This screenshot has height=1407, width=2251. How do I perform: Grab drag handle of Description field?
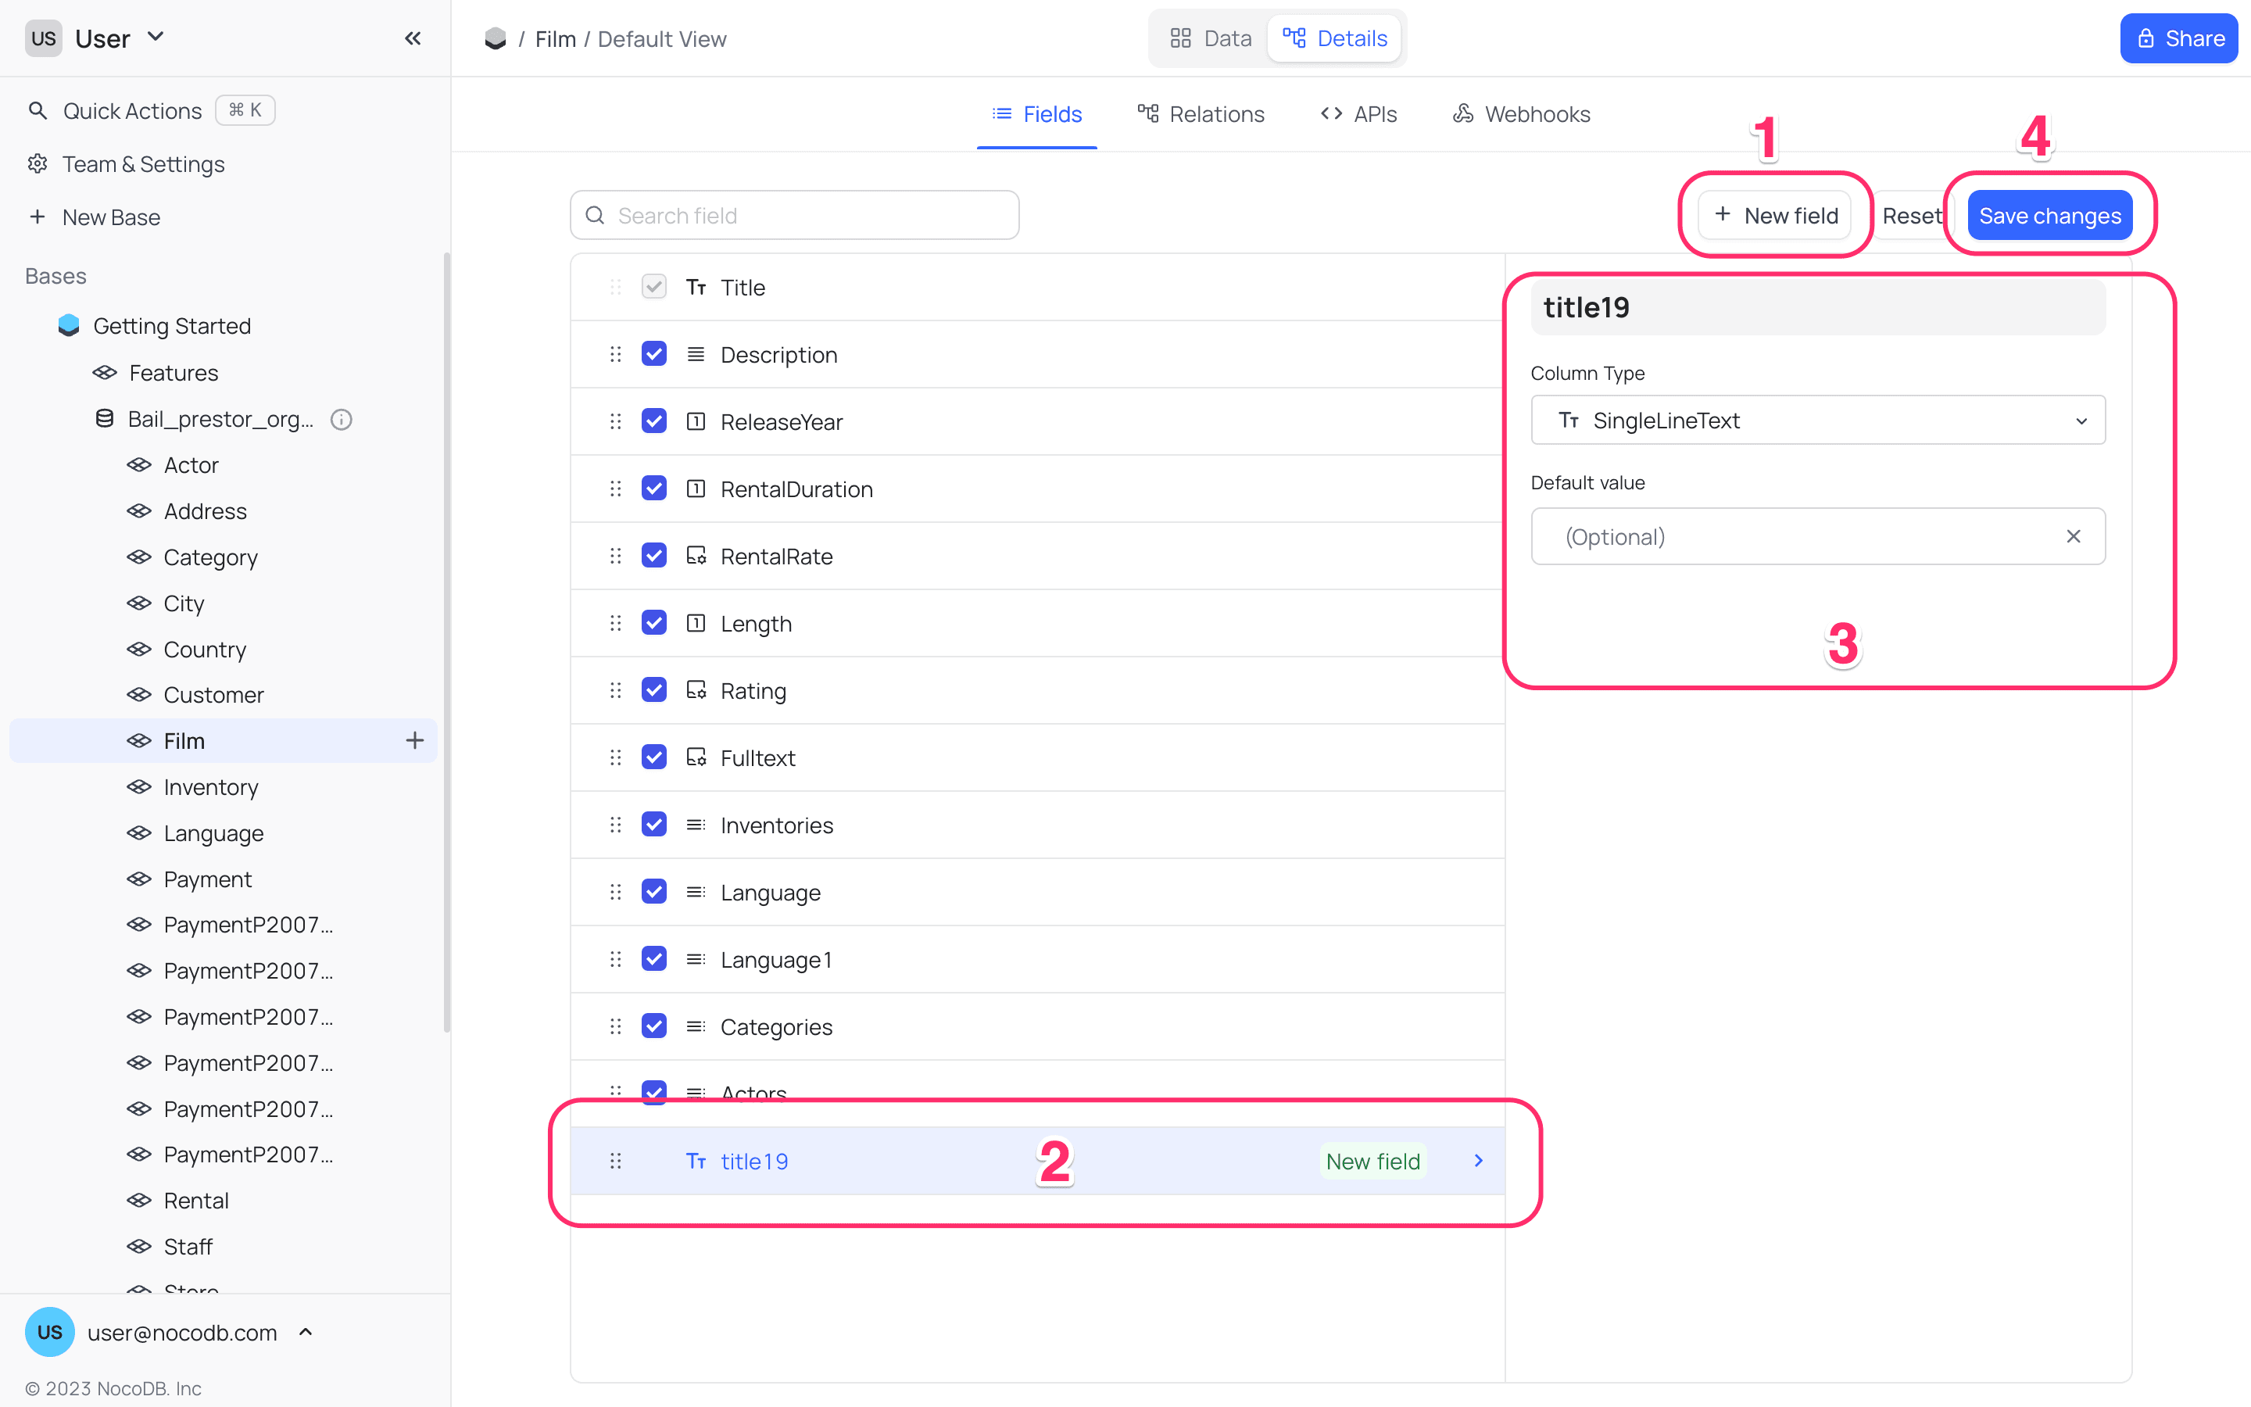615,355
